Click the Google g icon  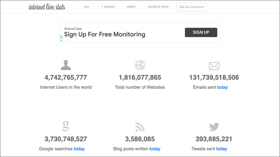point(66,126)
